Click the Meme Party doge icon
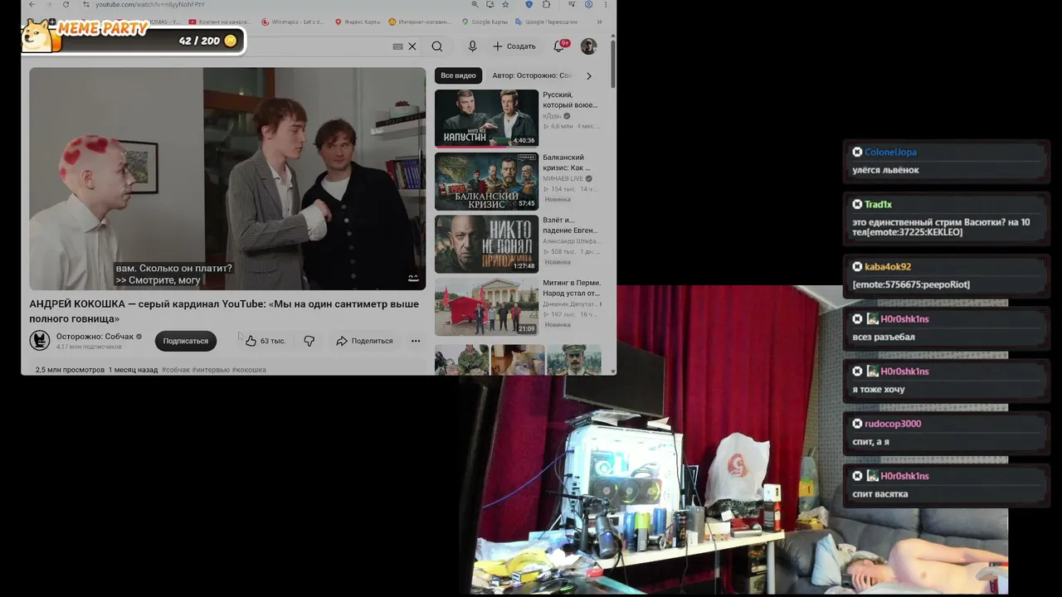The image size is (1062, 597). (37, 35)
